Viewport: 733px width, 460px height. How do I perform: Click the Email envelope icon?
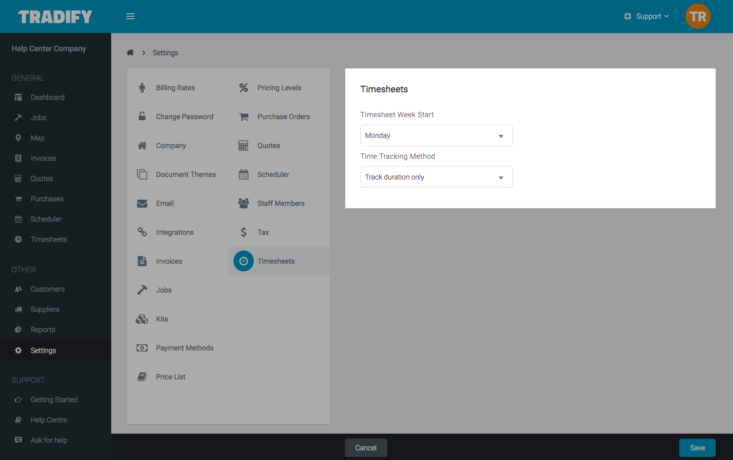(142, 203)
